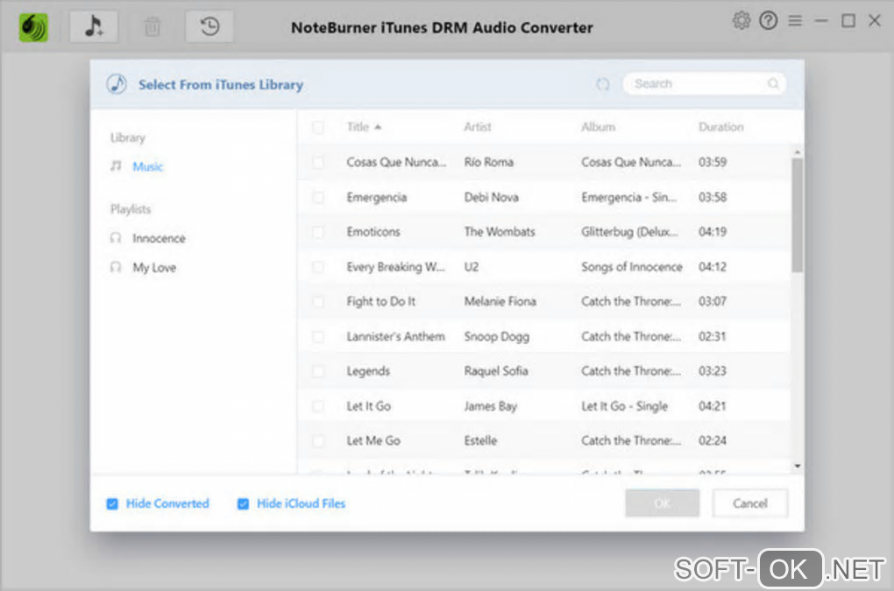Click the Fight to Do It title

[x=381, y=301]
